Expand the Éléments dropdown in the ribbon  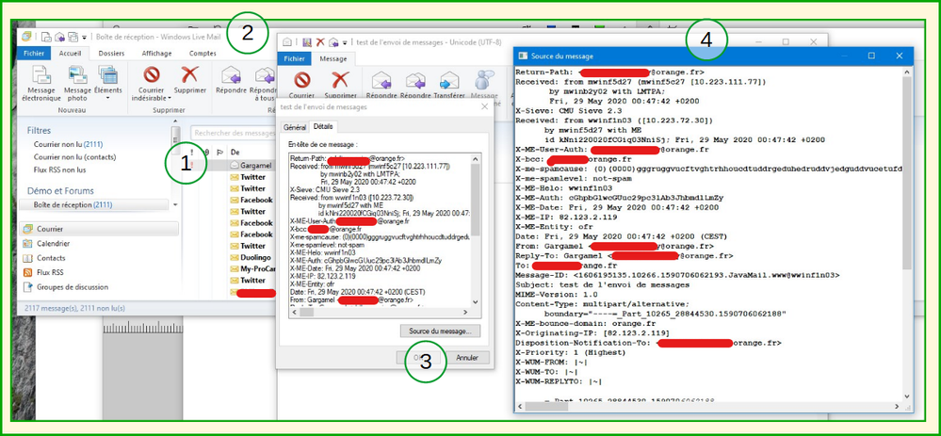click(x=109, y=97)
